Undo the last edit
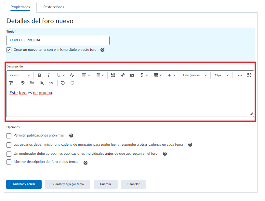This screenshot has width=265, height=201. [63, 83]
